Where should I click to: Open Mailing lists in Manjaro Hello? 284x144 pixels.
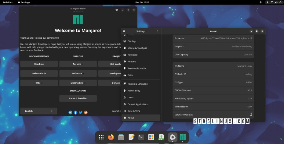(78, 83)
